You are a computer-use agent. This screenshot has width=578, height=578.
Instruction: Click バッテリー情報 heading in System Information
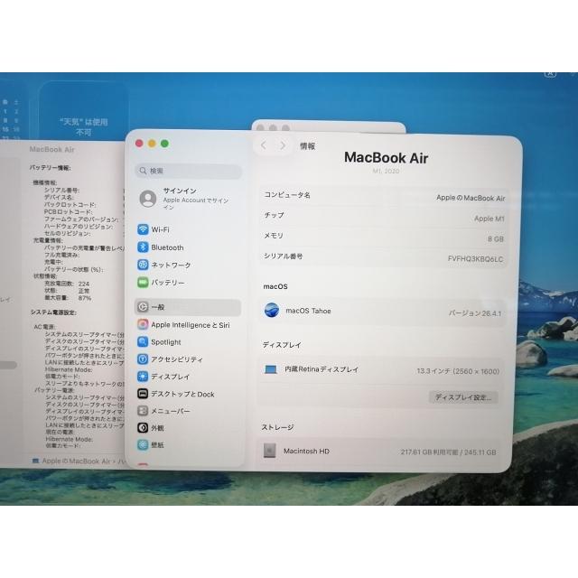51,168
